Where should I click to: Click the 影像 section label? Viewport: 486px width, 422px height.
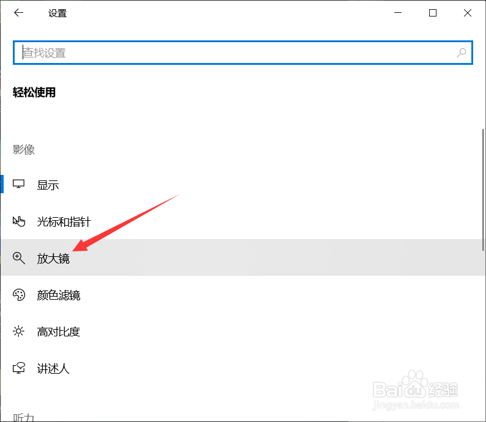(24, 150)
